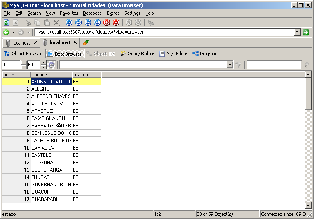Go to previous record icon

click(x=78, y=22)
